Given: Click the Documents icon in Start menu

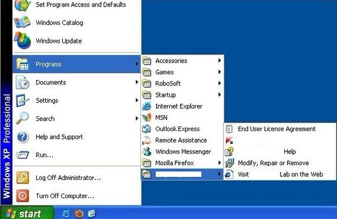Looking at the screenshot, I should (x=23, y=82).
